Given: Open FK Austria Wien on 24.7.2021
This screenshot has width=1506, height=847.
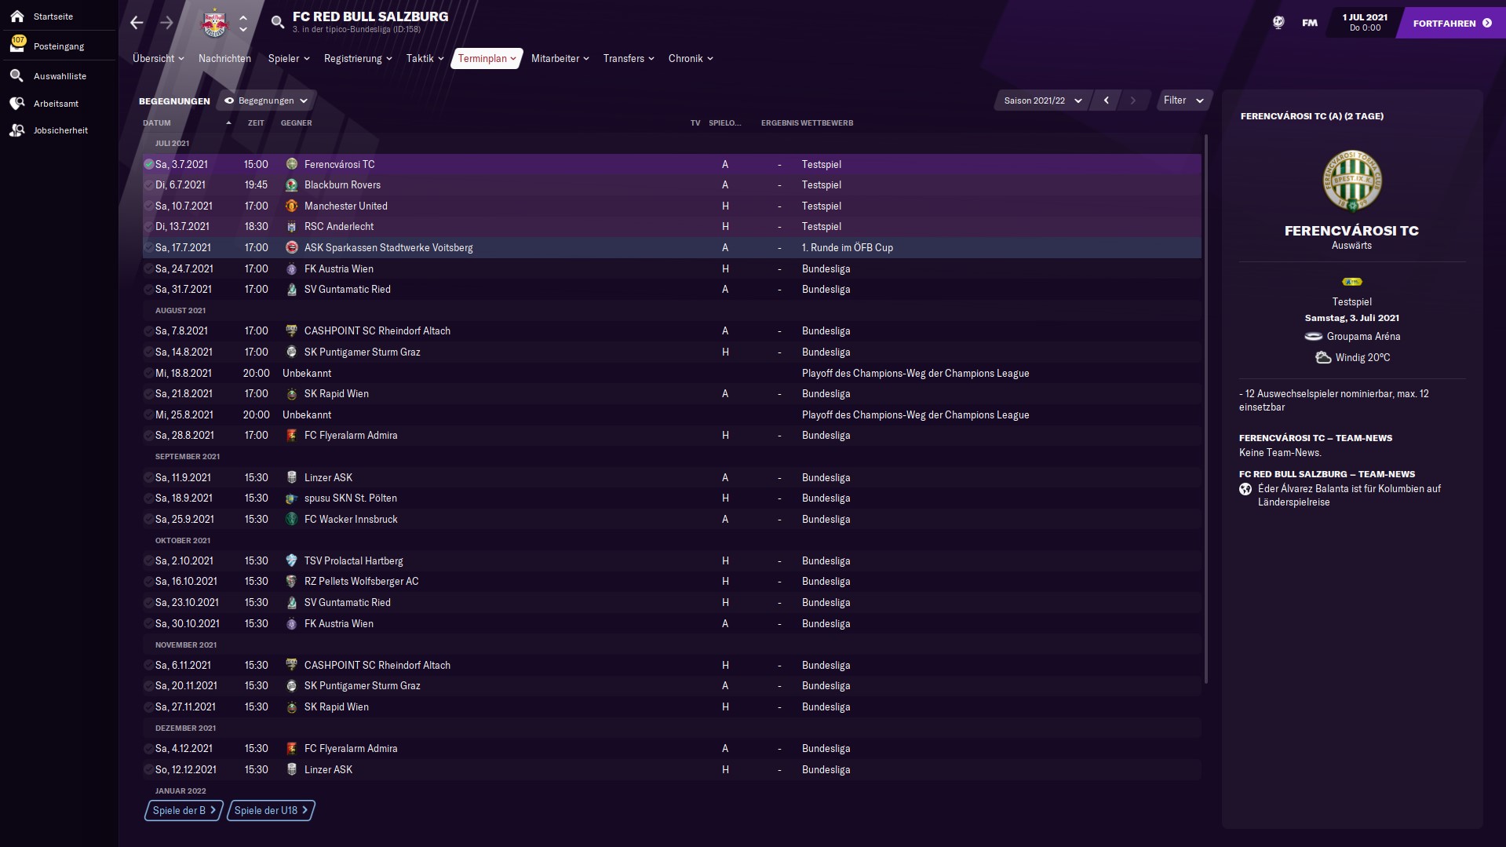Looking at the screenshot, I should click(x=338, y=268).
